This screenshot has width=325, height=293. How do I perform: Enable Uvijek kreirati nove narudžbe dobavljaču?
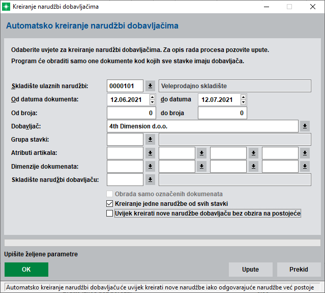click(109, 214)
